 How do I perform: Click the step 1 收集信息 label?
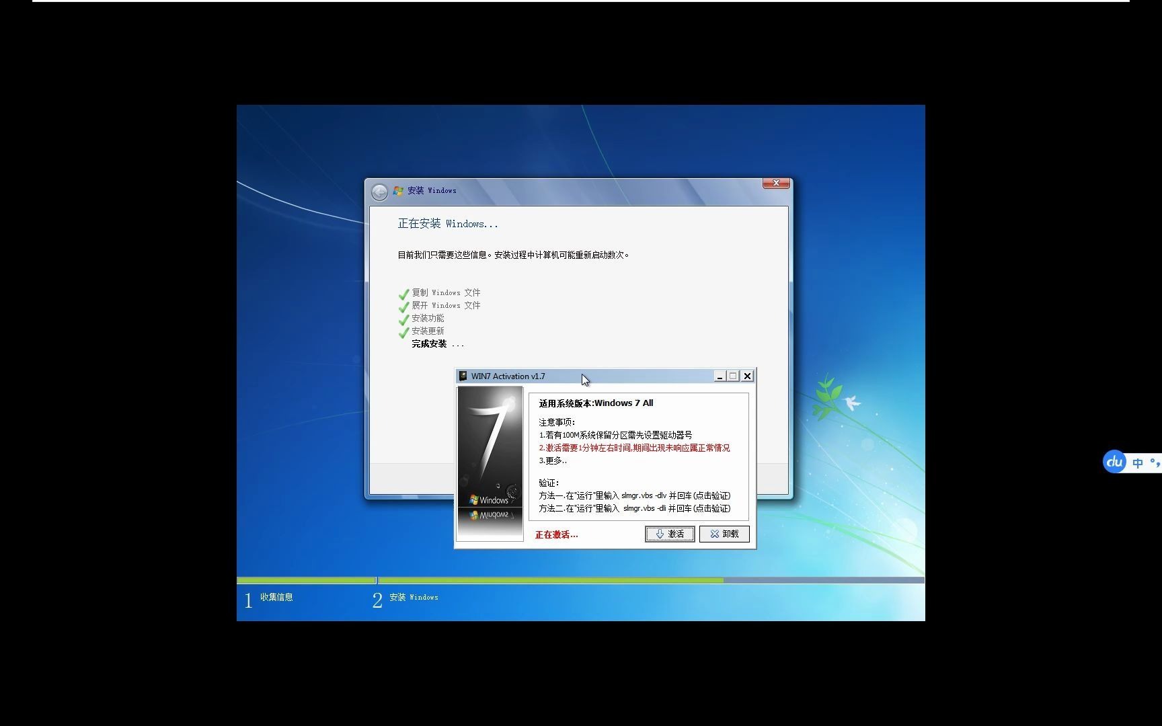pos(276,597)
